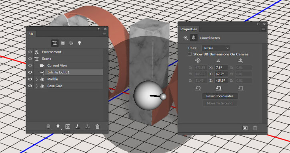
Task: Close the 3D panel
Action: [x=105, y=29]
